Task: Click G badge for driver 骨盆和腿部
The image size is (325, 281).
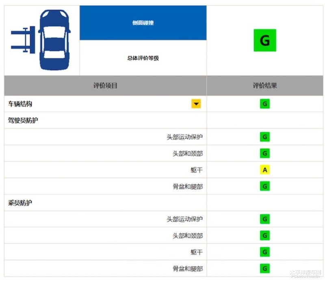Action: tap(265, 186)
